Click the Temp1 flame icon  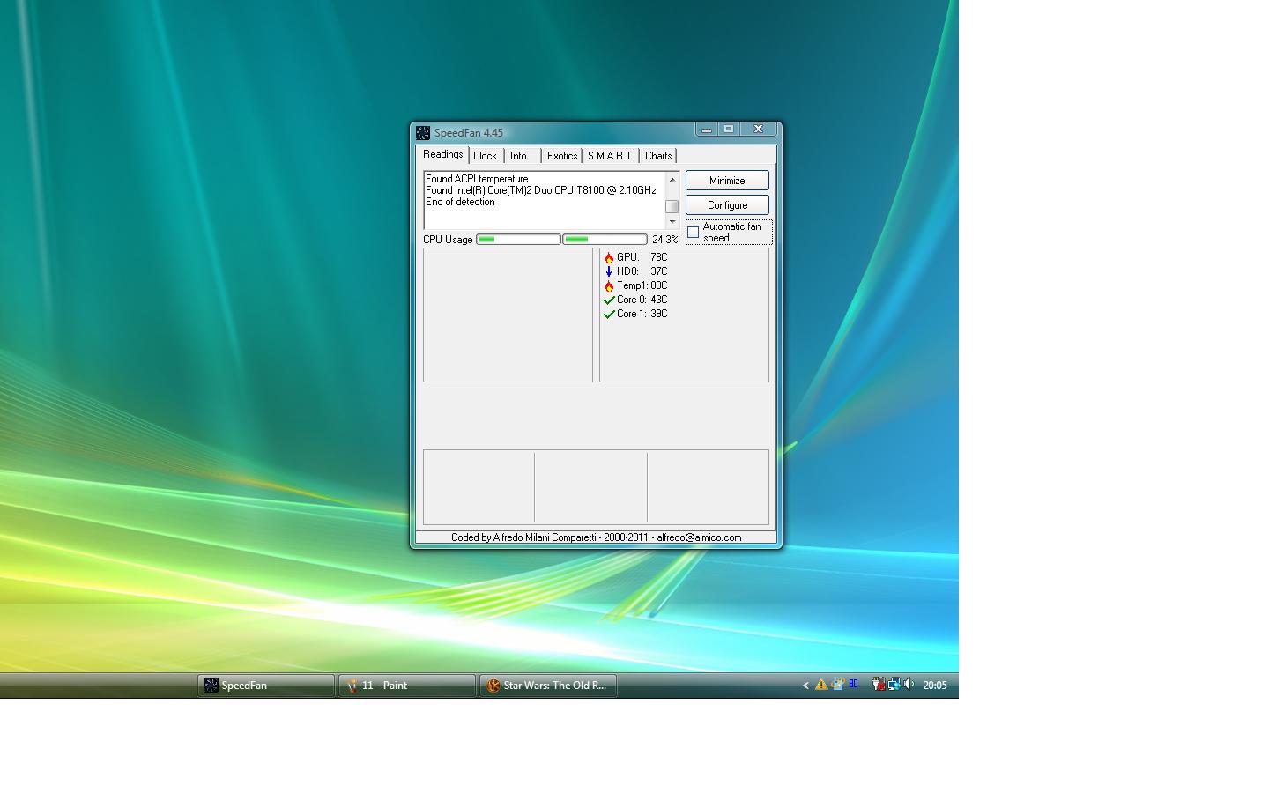coord(609,285)
